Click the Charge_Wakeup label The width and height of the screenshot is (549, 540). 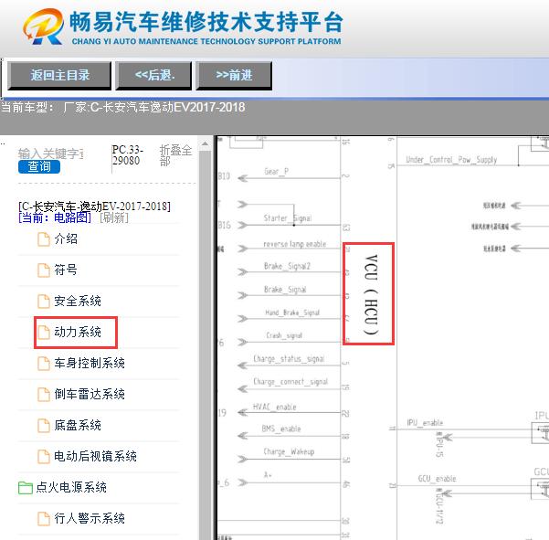point(289,451)
